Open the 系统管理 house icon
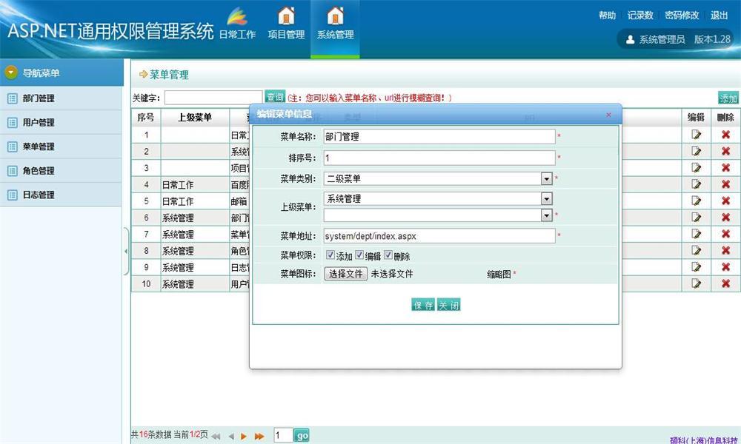The height and width of the screenshot is (444, 741). coord(335,16)
